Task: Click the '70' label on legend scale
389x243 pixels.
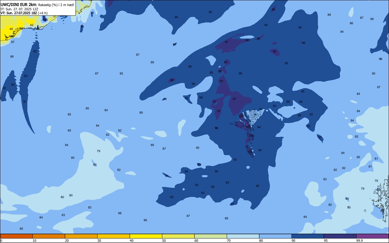Action: pos(229,241)
